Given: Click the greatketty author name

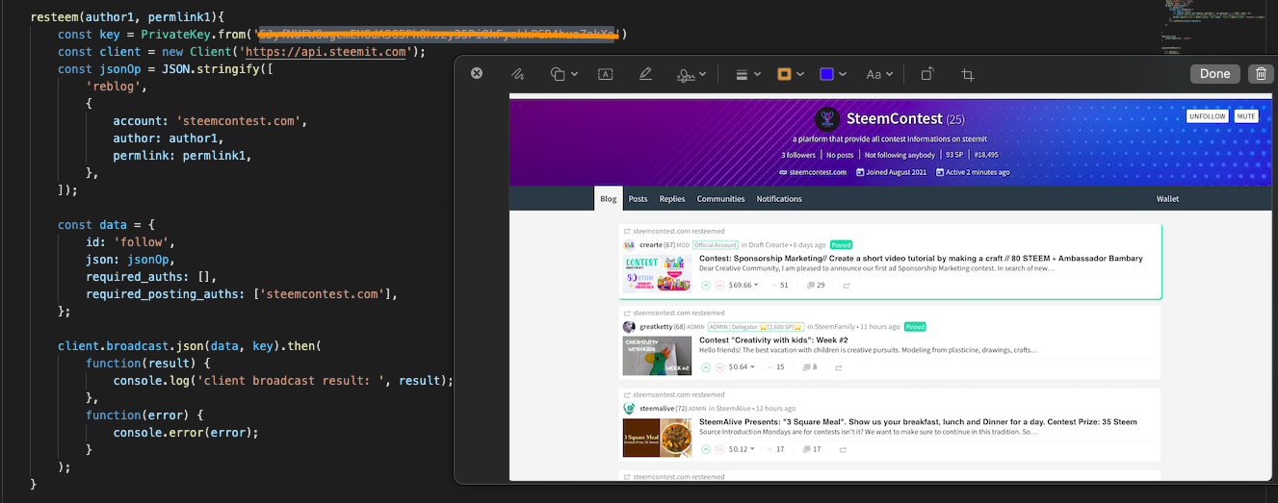Looking at the screenshot, I should click(x=657, y=327).
